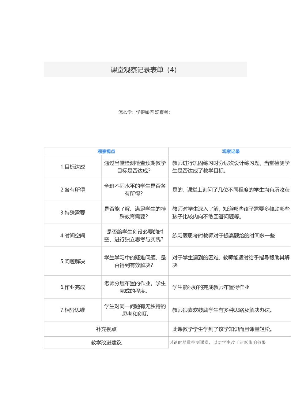291x411 pixels.
Task: Select the cell 5.问题解决
Action: click(x=73, y=261)
